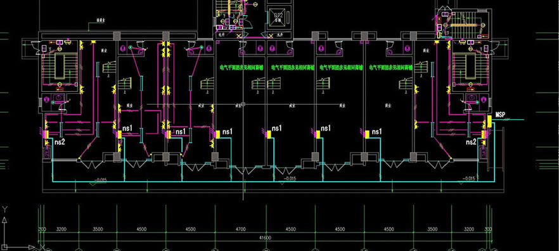Click the UCS icon Y axis arrowhead
Image resolution: width=559 pixels, height=251 pixels.
tap(4, 219)
